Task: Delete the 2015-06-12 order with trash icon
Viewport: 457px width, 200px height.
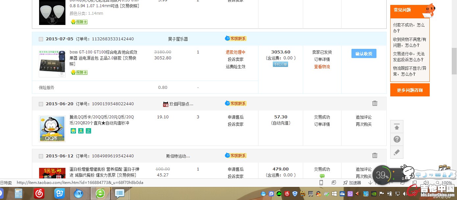Action: coord(374,155)
